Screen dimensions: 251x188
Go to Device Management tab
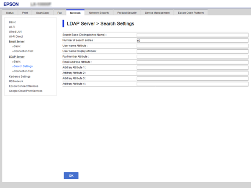(x=157, y=13)
